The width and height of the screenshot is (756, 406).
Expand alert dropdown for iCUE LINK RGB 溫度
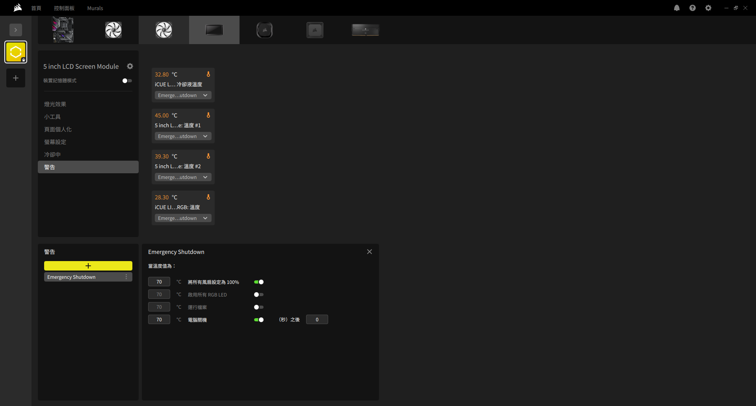click(183, 218)
